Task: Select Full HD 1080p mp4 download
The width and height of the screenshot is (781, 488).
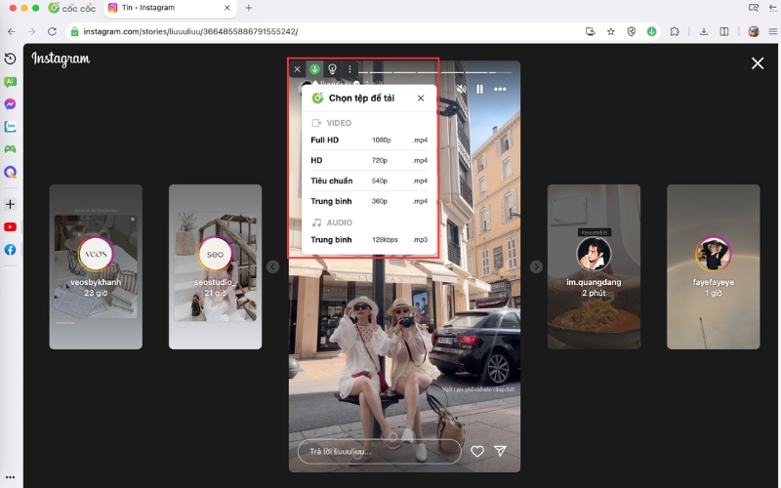Action: 369,140
